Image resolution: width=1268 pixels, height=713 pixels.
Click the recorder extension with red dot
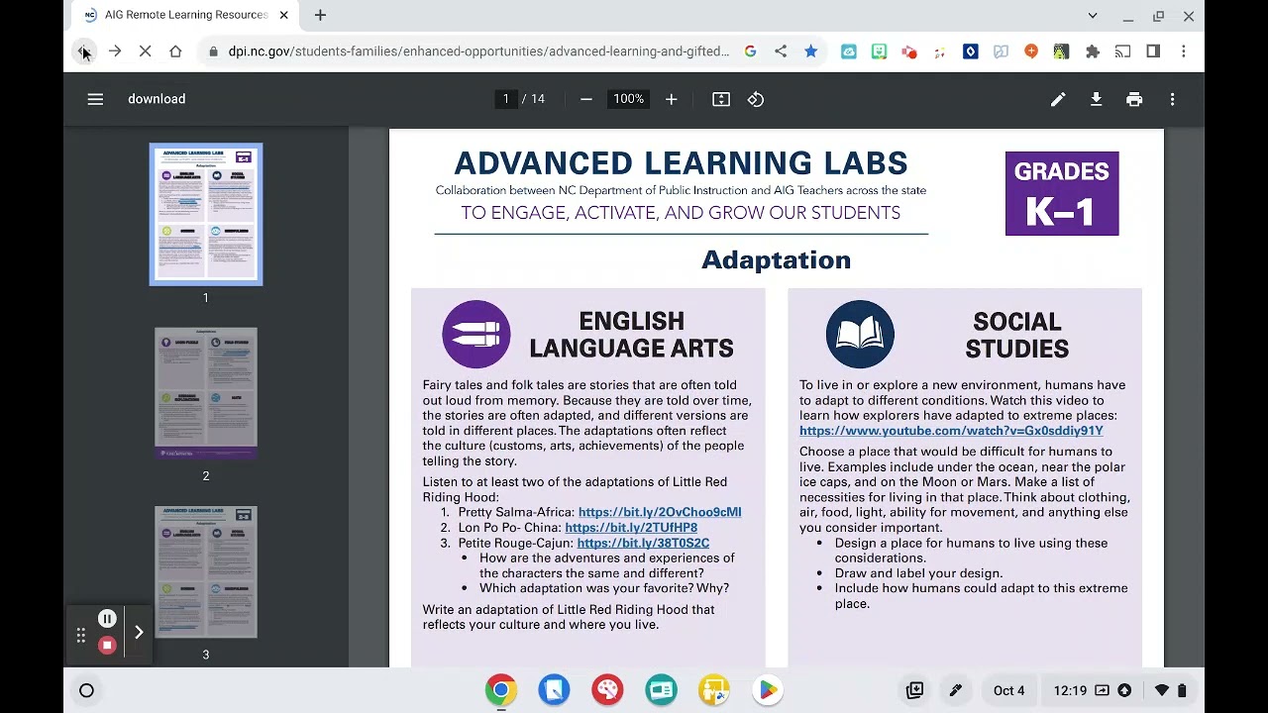point(909,51)
